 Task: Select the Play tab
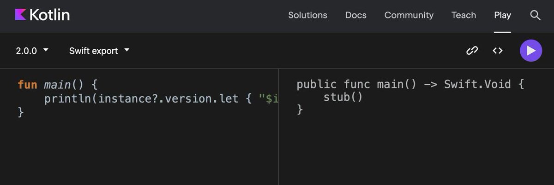502,15
